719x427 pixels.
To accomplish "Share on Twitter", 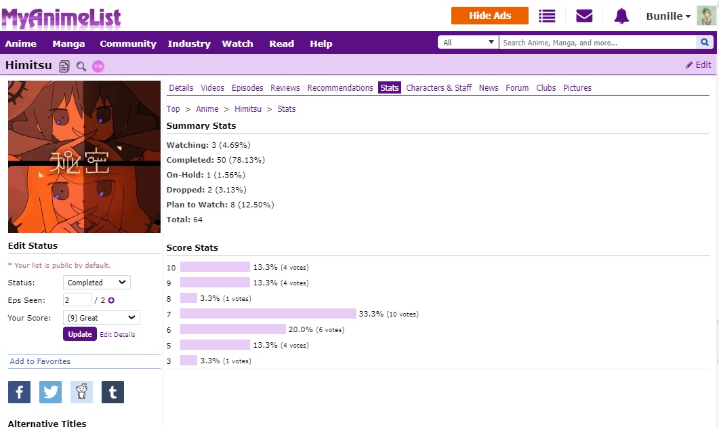I will [50, 392].
